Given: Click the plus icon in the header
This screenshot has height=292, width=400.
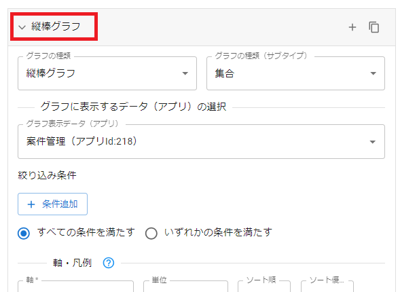Looking at the screenshot, I should (x=352, y=27).
